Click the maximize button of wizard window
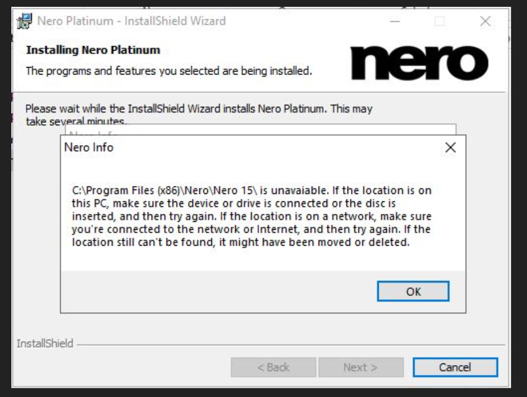 coord(440,21)
